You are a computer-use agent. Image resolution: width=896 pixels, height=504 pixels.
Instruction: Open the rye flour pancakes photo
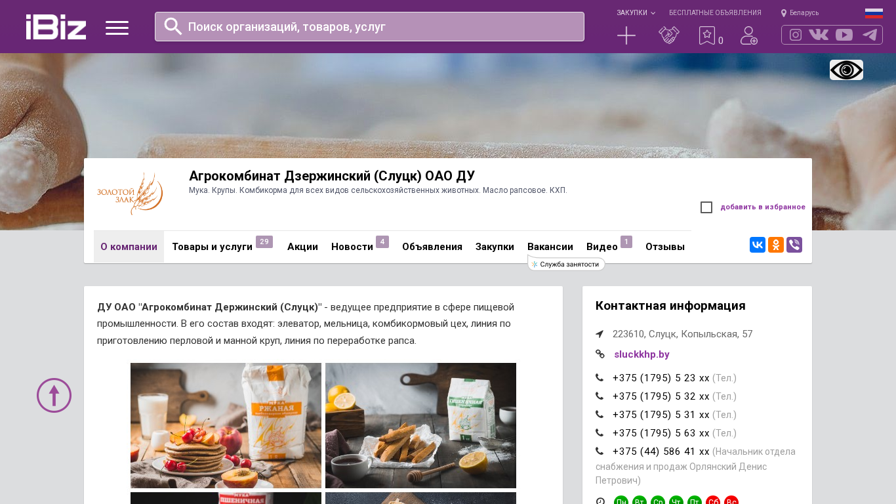point(226,425)
